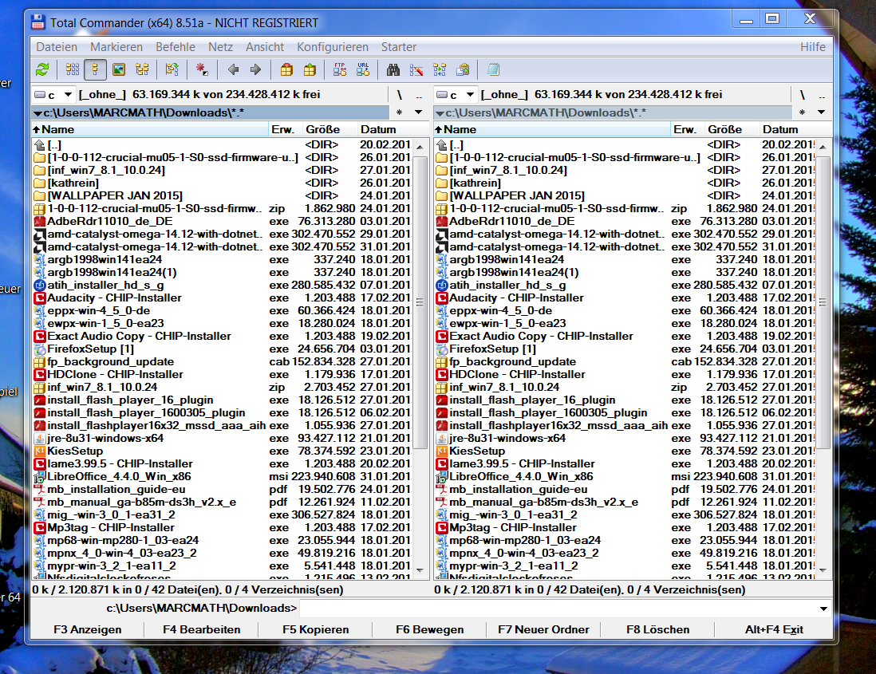Click the left panel vertical scrollbar thumb
The image size is (876, 674).
pyautogui.click(x=420, y=302)
